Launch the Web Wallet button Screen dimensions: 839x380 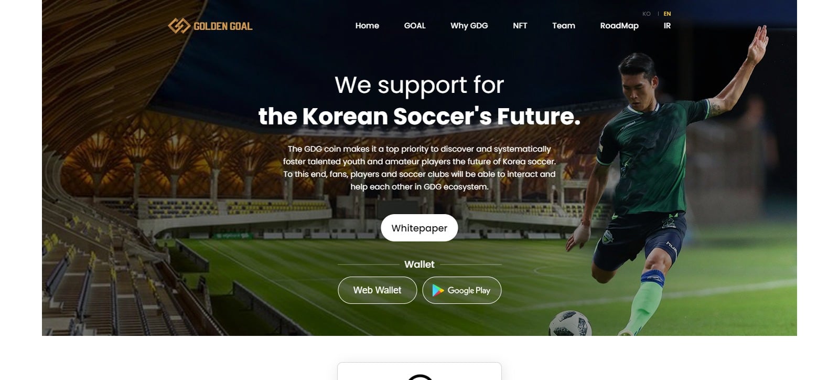coord(378,290)
